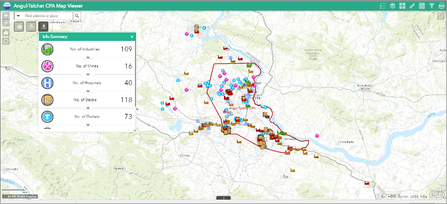Viewport: 447px width, 204px height.
Task: Click the Find address or place field
Action: [x=47, y=16]
